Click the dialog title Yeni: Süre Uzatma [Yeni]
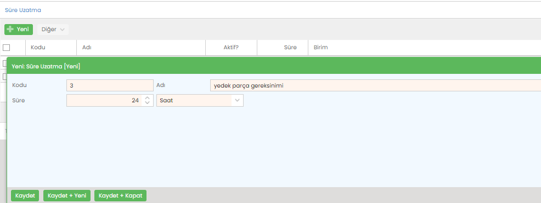 [x=46, y=66]
